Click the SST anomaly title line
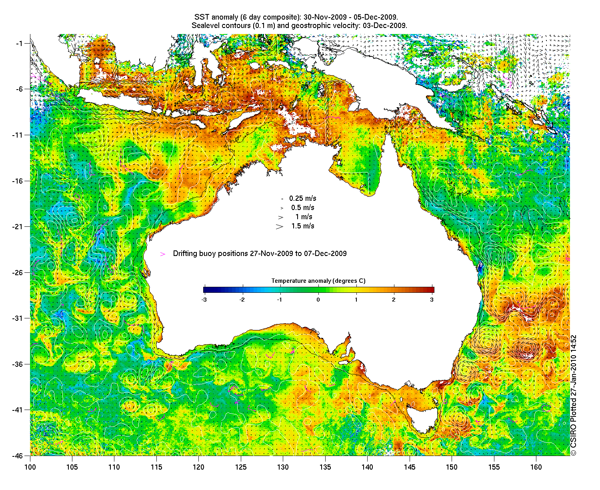Screen dimensions: 600x490 tap(296, 17)
